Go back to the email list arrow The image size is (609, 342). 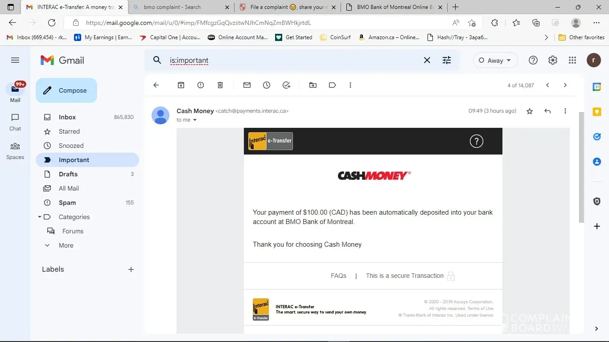click(156, 85)
